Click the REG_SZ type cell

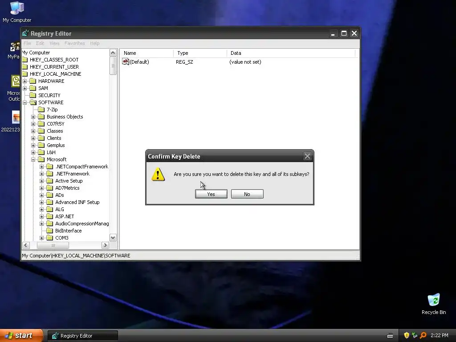[184, 62]
